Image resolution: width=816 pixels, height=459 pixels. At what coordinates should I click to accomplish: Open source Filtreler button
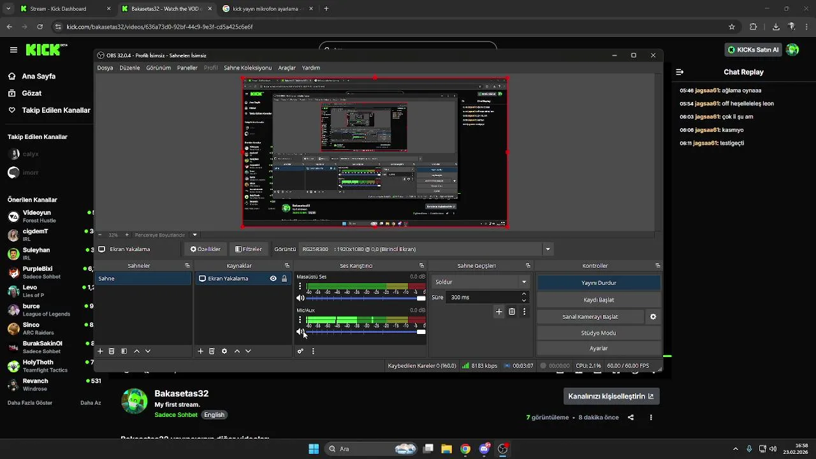(x=249, y=249)
